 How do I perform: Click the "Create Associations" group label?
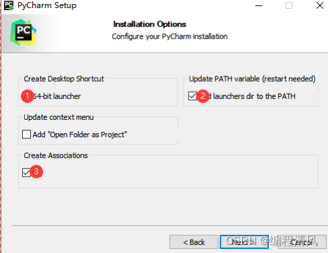pyautogui.click(x=56, y=155)
